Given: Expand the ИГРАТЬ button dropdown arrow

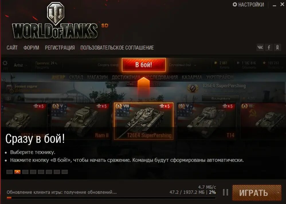Looking at the screenshot, I should pyautogui.click(x=278, y=193).
